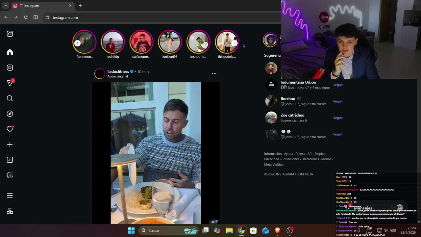This screenshot has height=237, width=421.
Task: Open lladosfitness profile name link
Action: (118, 71)
